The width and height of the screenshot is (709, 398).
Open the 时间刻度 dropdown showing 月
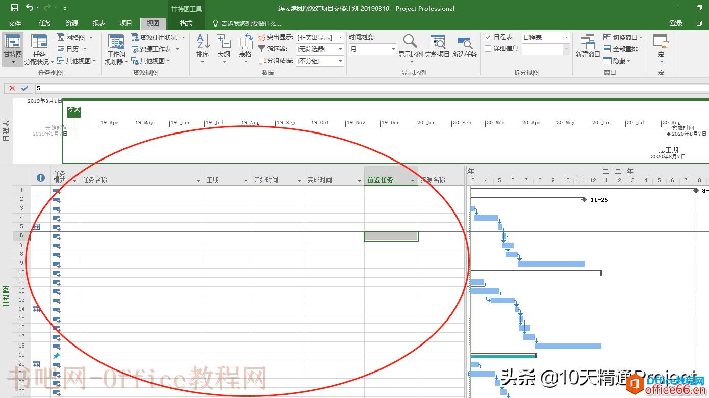coord(393,49)
